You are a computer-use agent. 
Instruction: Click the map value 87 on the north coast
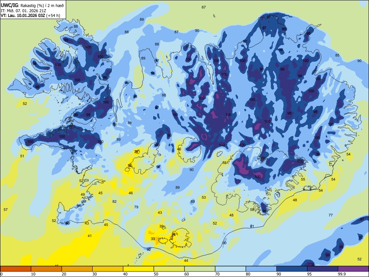pyautogui.click(x=176, y=32)
